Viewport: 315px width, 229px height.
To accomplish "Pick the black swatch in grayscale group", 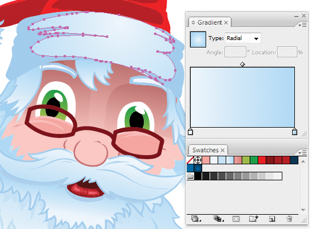I will pos(198,176).
